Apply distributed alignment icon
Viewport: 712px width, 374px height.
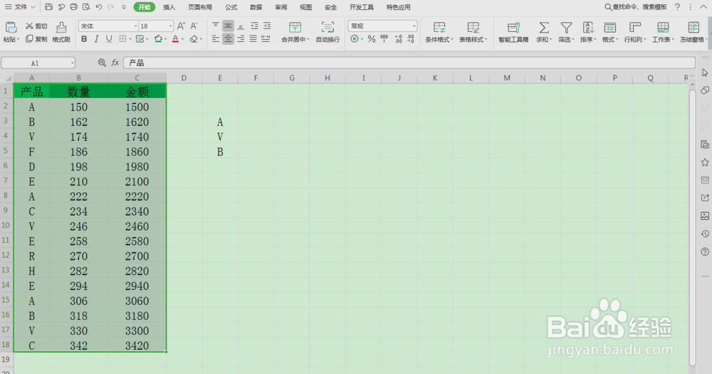click(266, 39)
